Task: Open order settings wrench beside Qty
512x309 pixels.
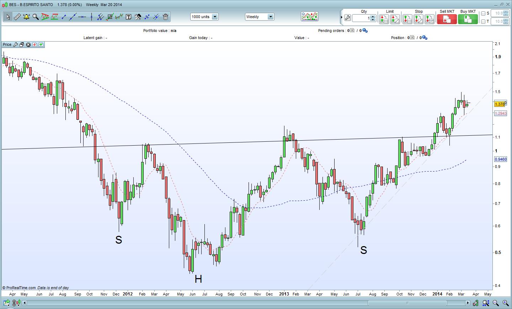Action: (x=347, y=18)
